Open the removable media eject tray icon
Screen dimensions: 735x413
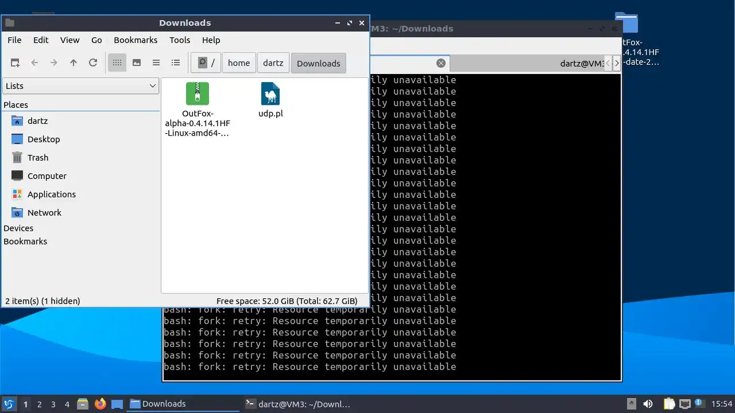(632, 404)
